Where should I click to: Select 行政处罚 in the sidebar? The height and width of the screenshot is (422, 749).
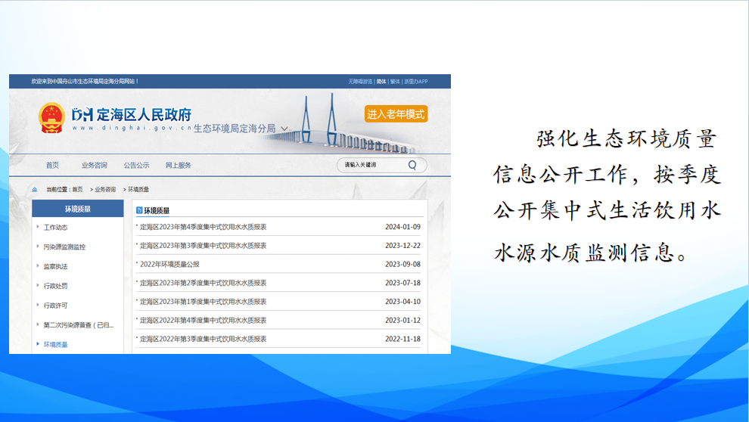55,286
